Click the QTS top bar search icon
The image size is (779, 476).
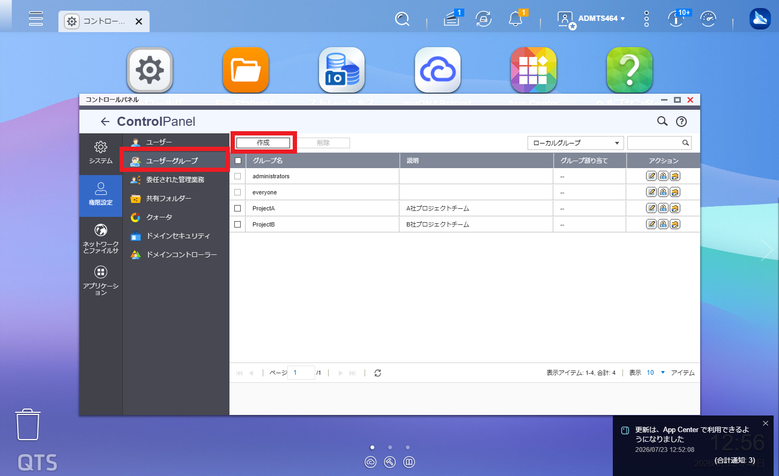click(x=402, y=19)
